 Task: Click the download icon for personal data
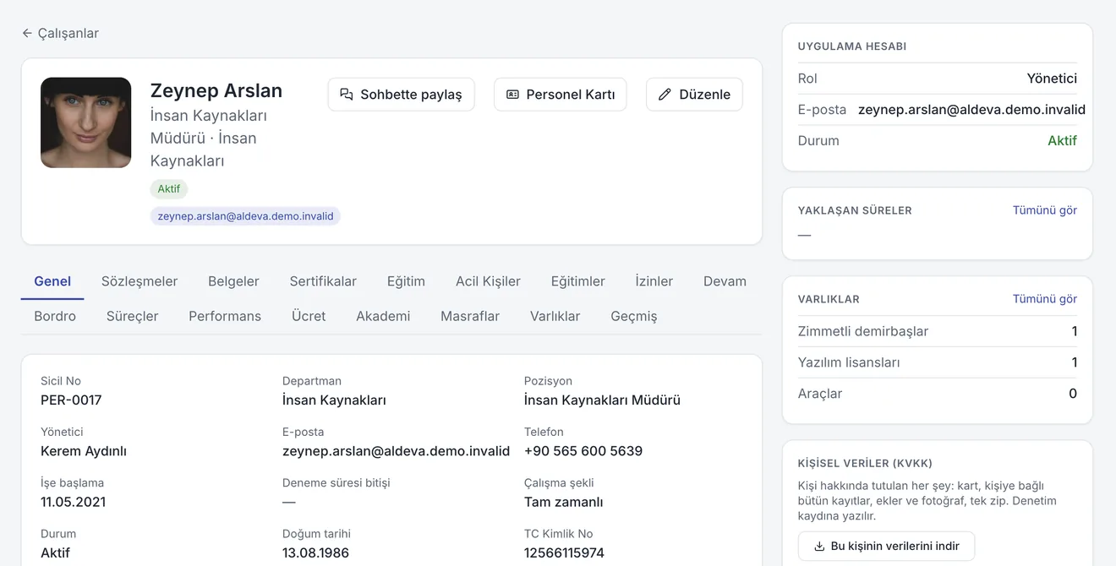819,547
